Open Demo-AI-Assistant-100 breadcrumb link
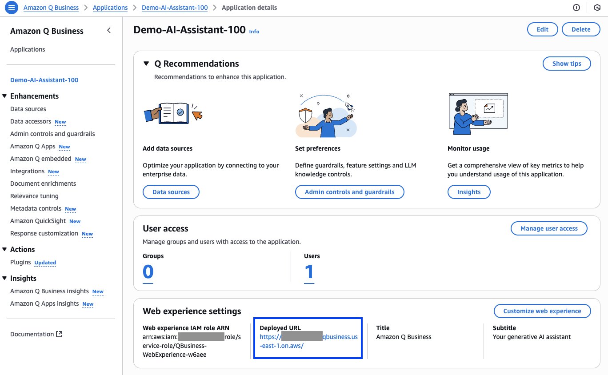This screenshot has width=608, height=375. point(175,8)
